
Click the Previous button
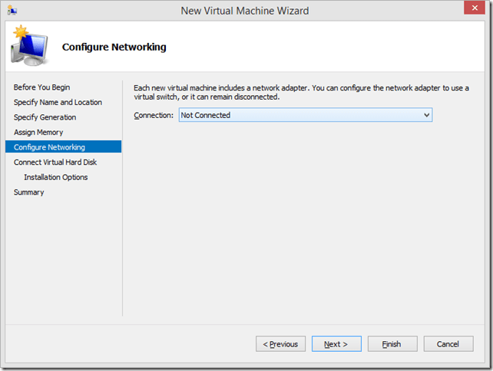pyautogui.click(x=280, y=344)
